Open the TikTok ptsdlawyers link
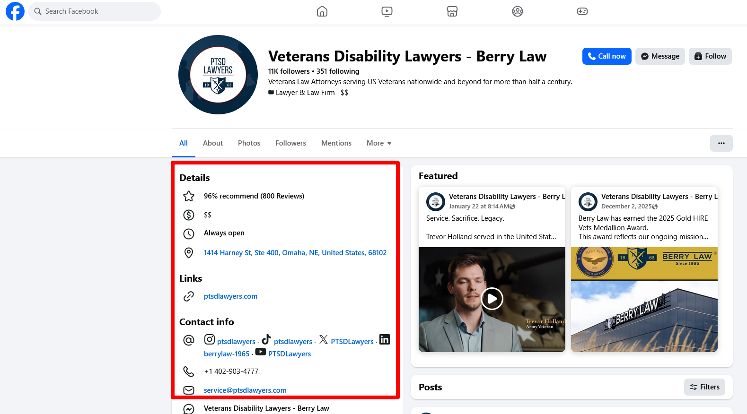 point(293,342)
